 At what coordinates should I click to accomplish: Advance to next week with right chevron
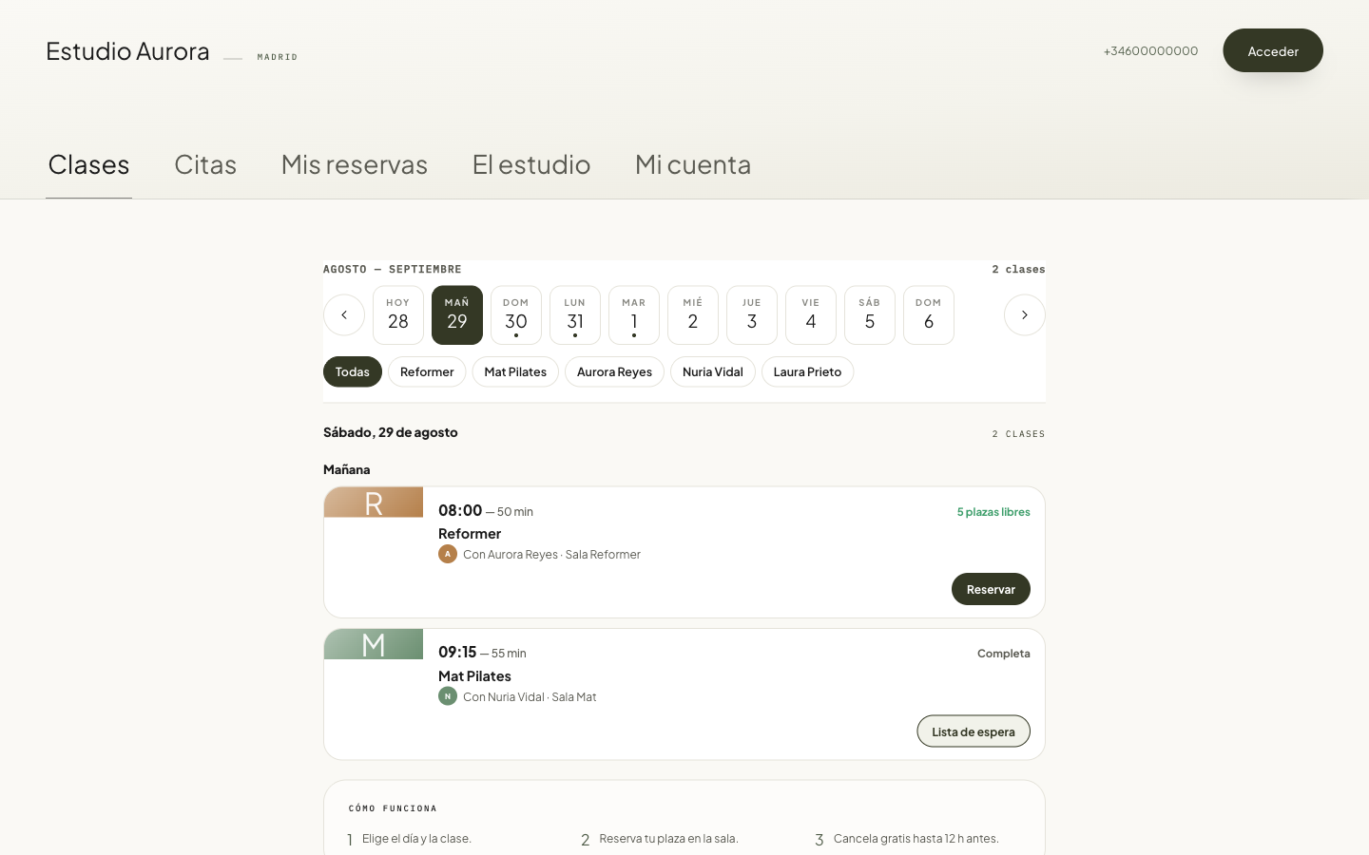point(1025,315)
